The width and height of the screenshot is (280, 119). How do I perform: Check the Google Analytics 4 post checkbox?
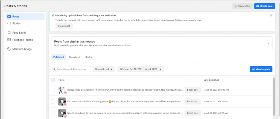click(53, 90)
